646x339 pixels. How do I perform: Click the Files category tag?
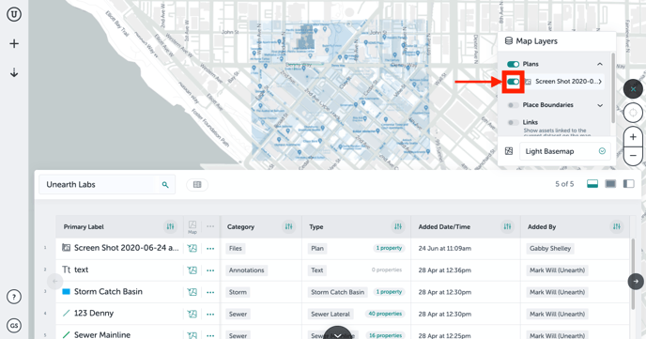pos(236,248)
